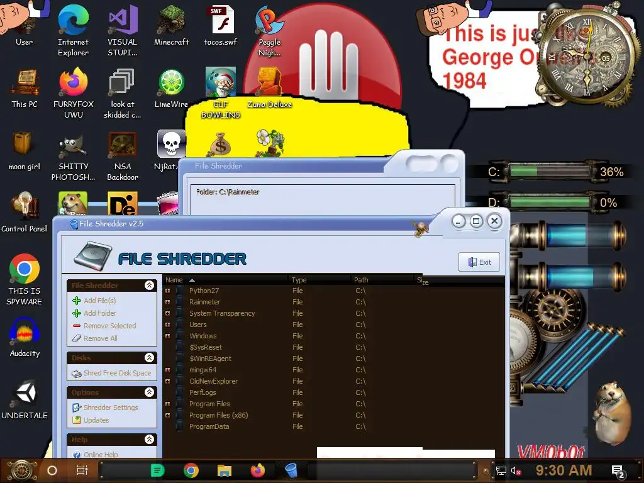Select the tacos.swf file icon
This screenshot has width=644, height=483.
coord(221,25)
